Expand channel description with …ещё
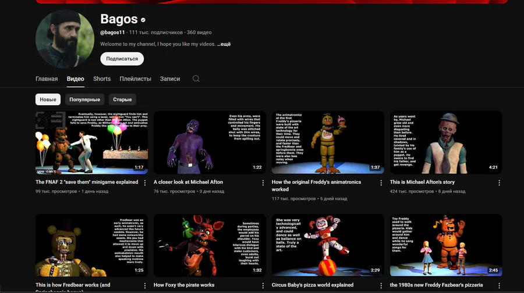The width and height of the screenshot is (524, 293). 224,44
